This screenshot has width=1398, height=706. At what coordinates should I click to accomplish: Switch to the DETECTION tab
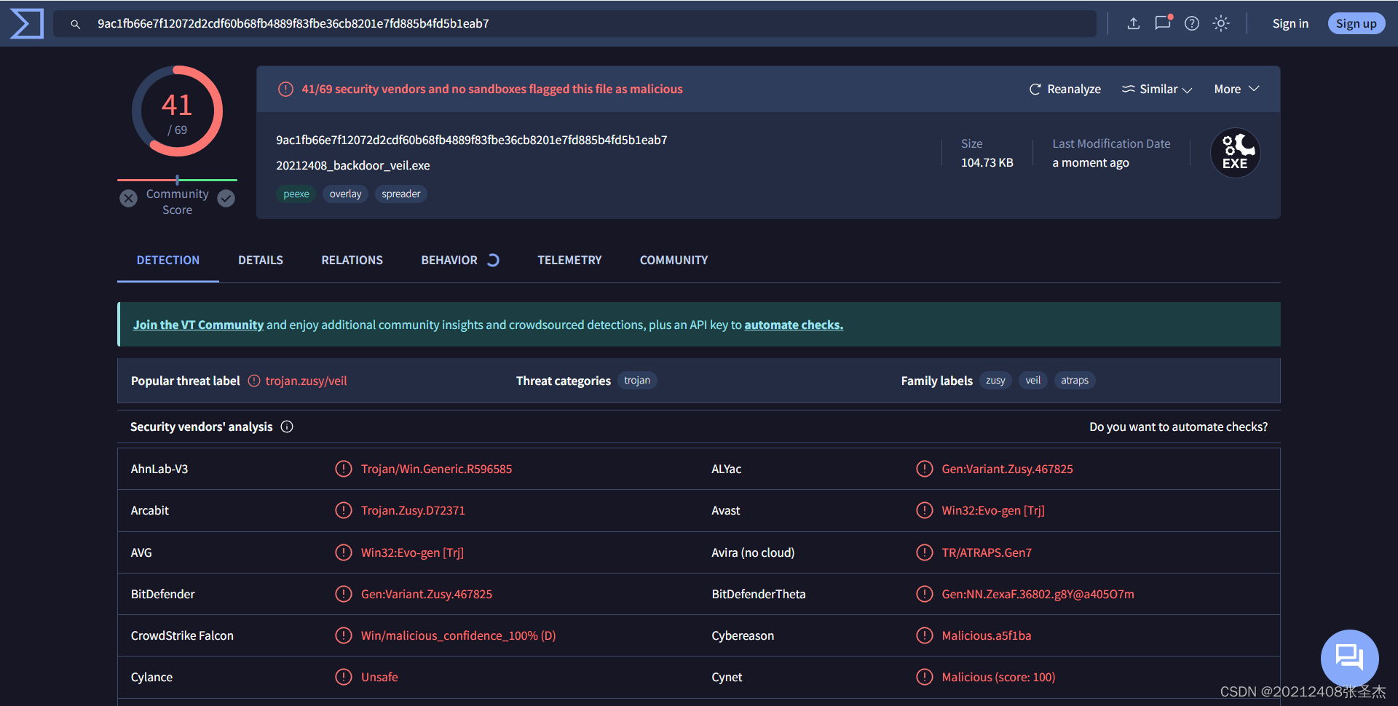click(x=168, y=260)
